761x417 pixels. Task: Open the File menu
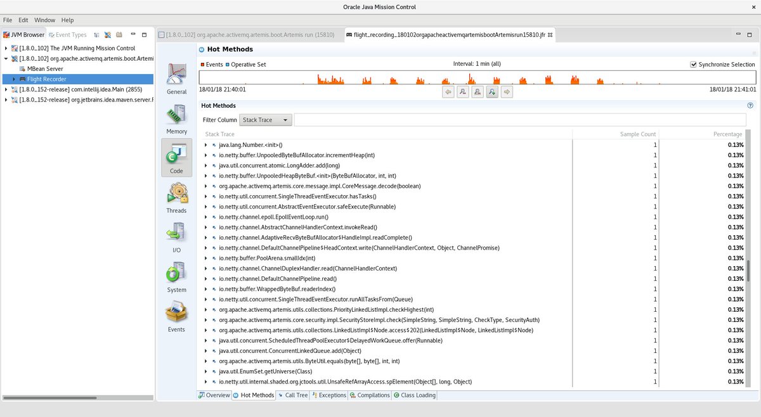(8, 20)
